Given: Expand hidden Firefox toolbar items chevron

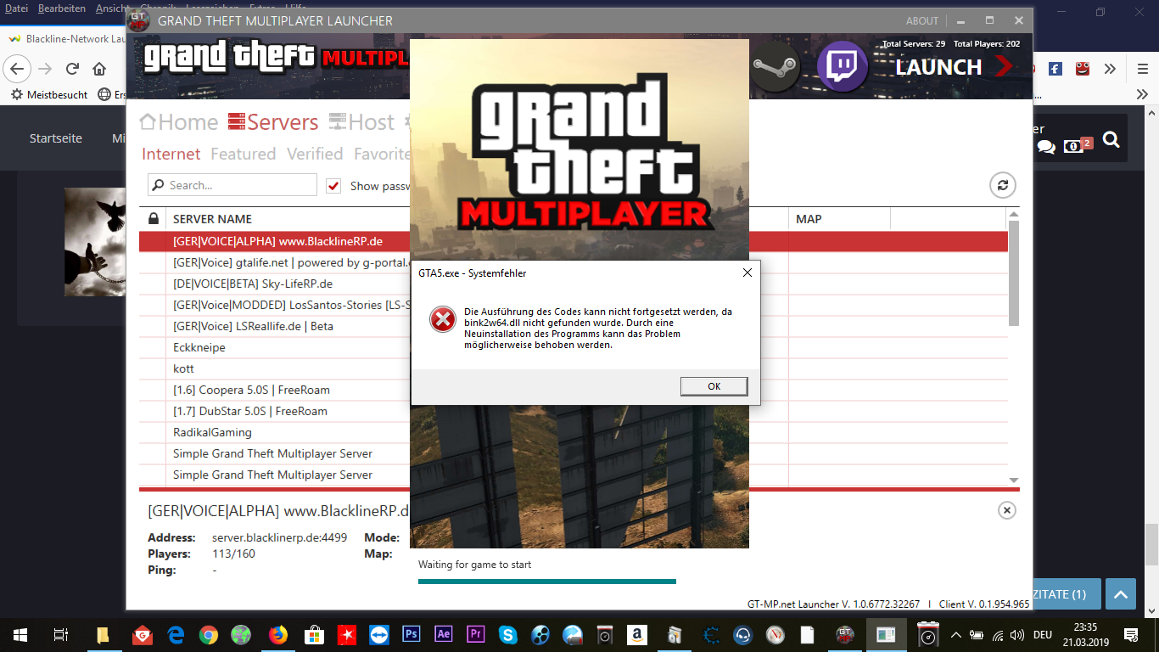Looking at the screenshot, I should pos(1110,69).
